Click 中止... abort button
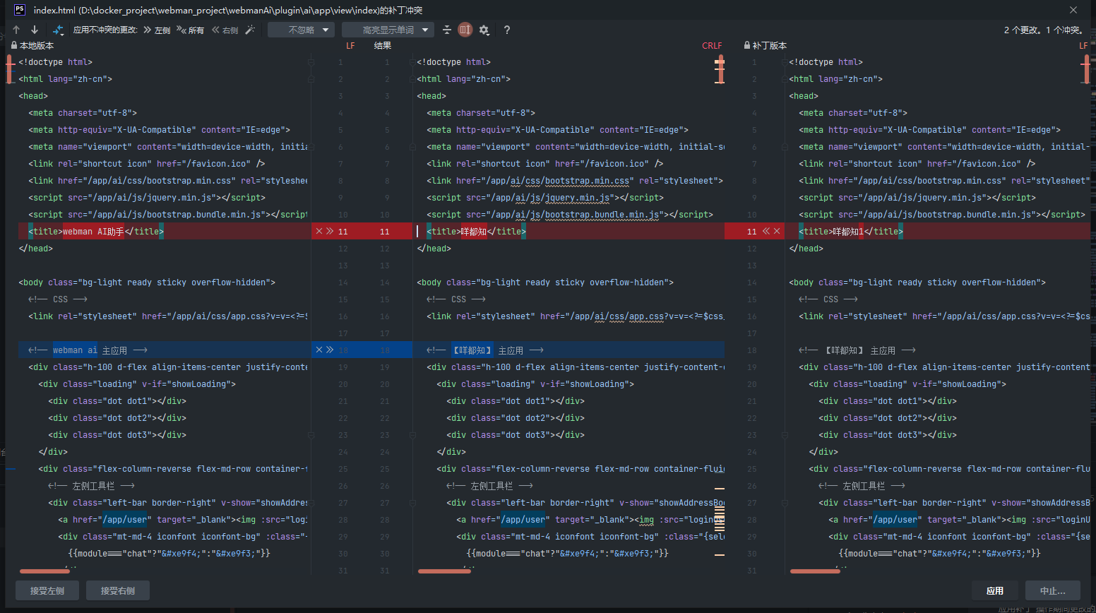 coord(1053,590)
